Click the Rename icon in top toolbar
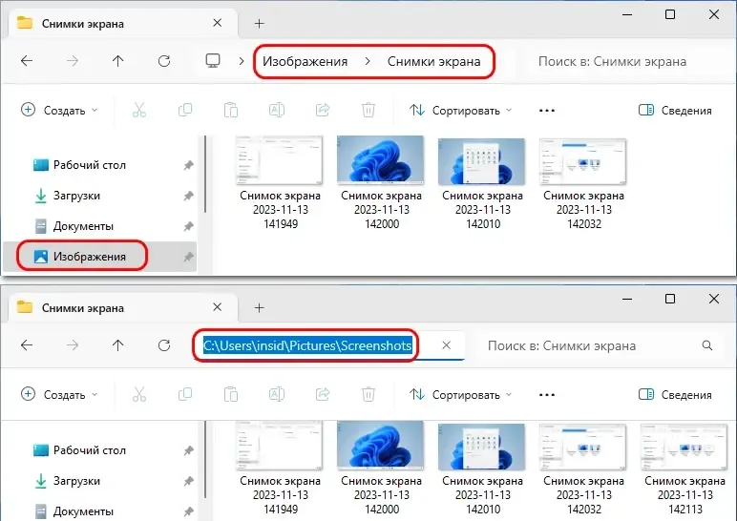Image resolution: width=737 pixels, height=521 pixels. [277, 110]
